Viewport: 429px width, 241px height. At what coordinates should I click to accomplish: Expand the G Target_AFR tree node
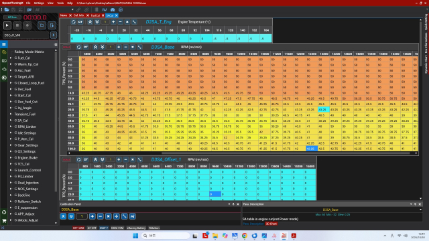[x=11, y=77]
